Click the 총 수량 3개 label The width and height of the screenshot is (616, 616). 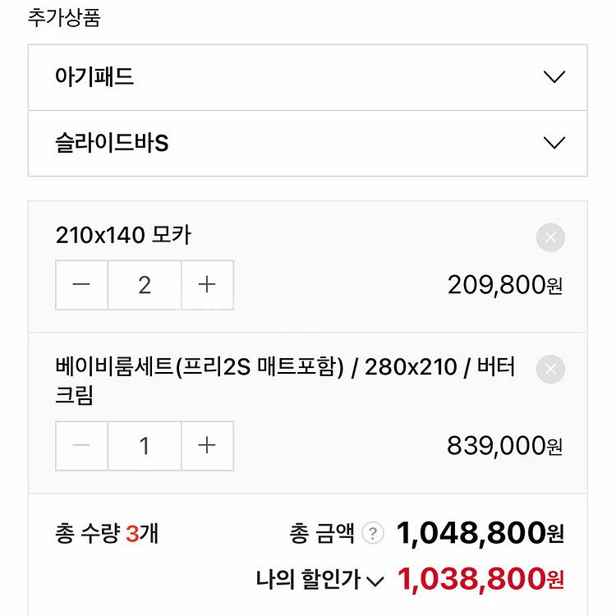107,534
